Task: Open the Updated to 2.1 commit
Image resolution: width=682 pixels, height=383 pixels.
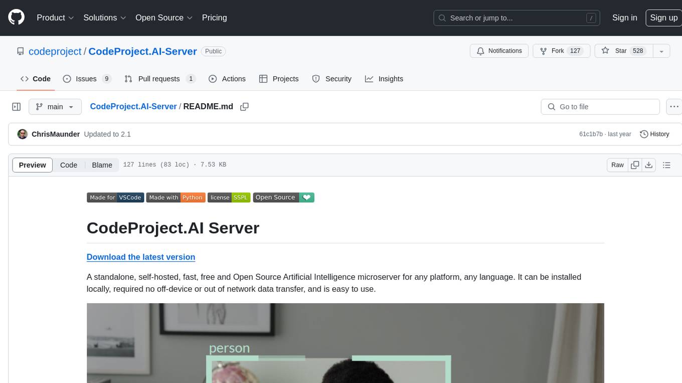Action: pyautogui.click(x=107, y=134)
